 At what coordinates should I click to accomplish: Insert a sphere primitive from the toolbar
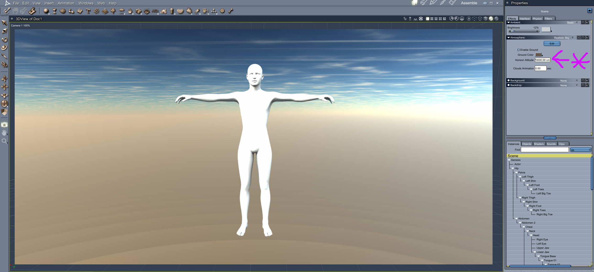[x=46, y=11]
